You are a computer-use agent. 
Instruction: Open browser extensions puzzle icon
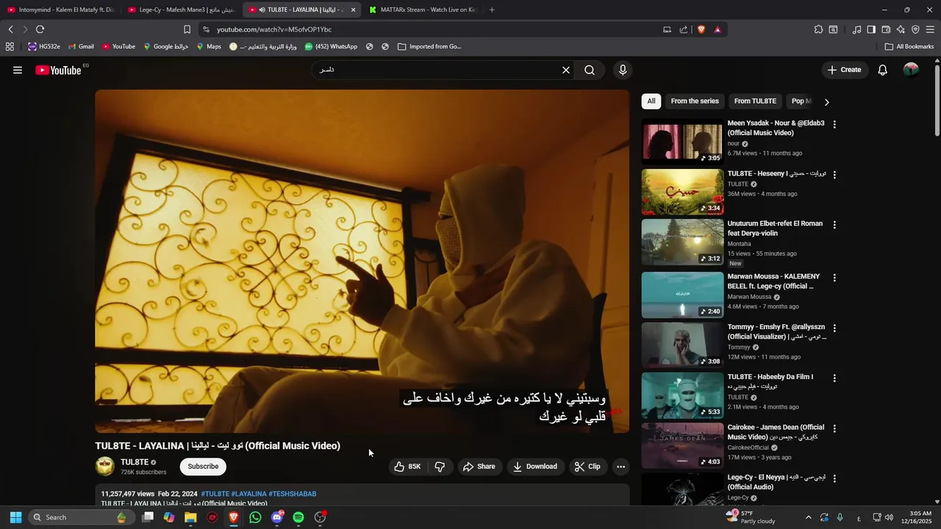click(x=818, y=29)
